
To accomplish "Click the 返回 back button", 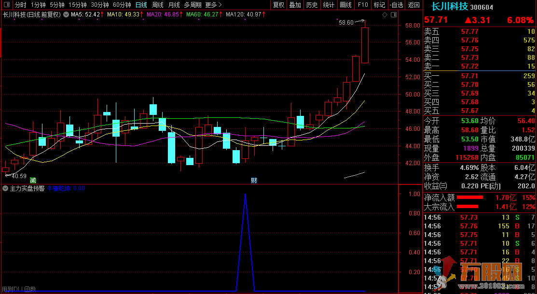I will 414,5.
